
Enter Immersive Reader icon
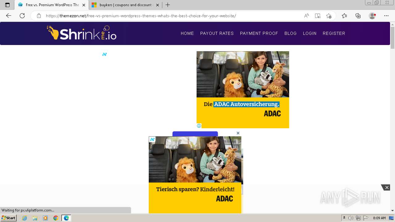tap(318, 16)
